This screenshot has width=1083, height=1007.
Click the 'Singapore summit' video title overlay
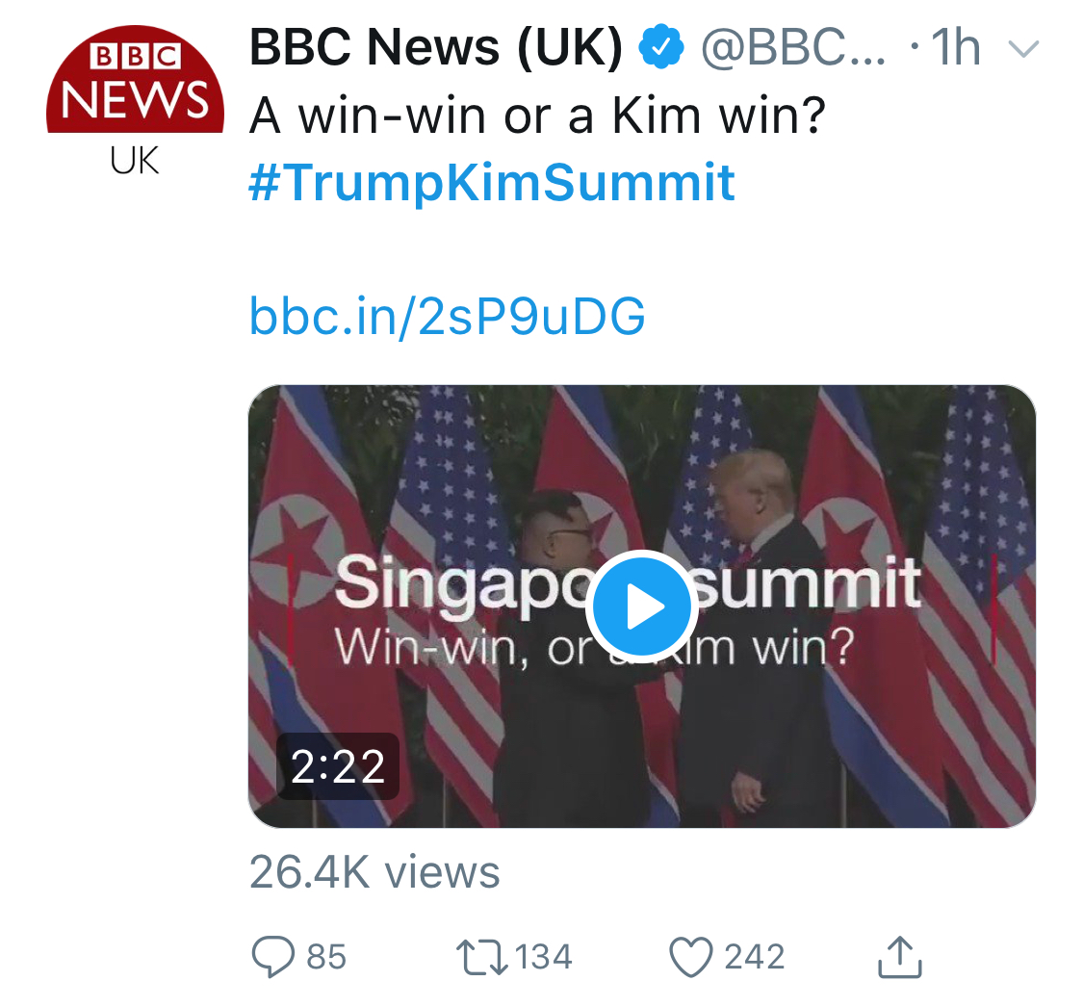coord(628,582)
